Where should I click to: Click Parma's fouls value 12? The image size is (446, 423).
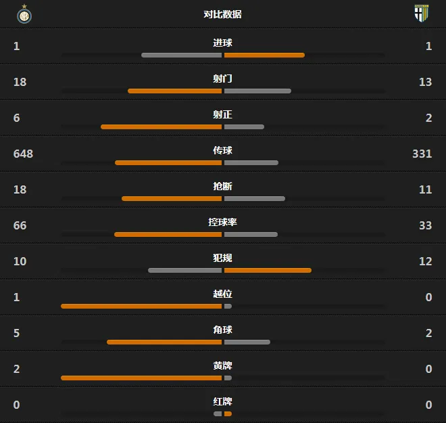pyautogui.click(x=426, y=261)
